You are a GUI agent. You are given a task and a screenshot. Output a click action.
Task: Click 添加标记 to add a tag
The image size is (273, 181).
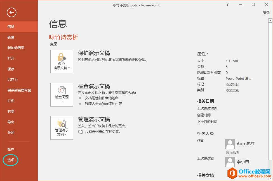[x=232, y=84]
